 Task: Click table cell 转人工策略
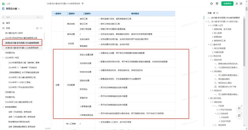pos(71,124)
